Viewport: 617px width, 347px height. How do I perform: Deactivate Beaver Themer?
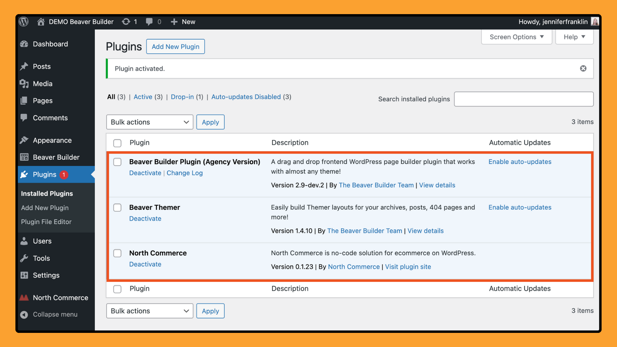point(145,218)
